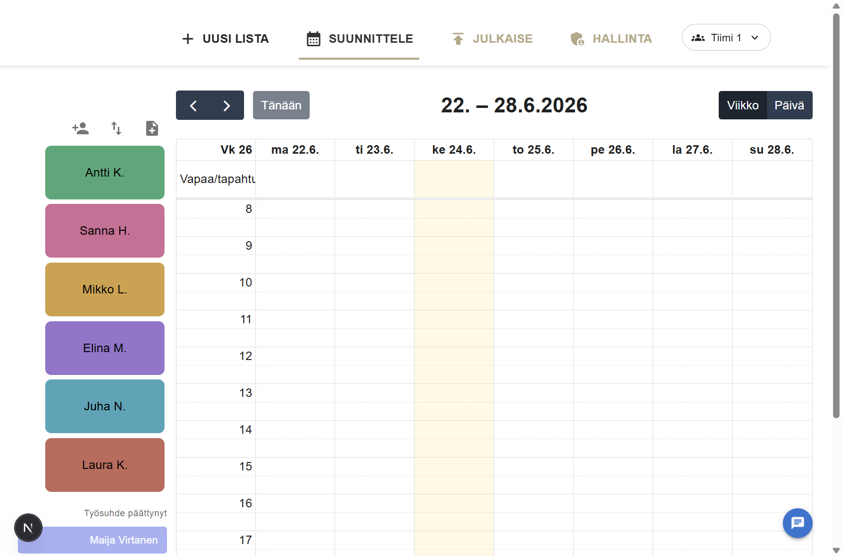Jump to today with Tänään button
The image size is (842, 556).
click(x=281, y=105)
